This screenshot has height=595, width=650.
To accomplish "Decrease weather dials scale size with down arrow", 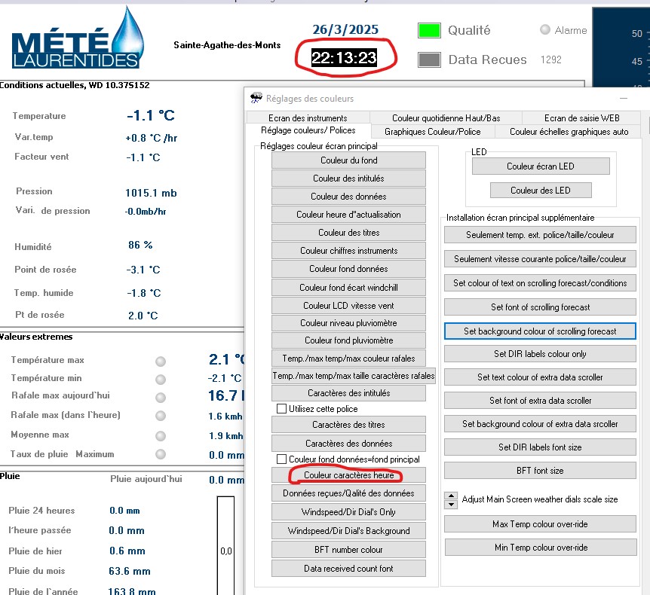I will pos(451,505).
